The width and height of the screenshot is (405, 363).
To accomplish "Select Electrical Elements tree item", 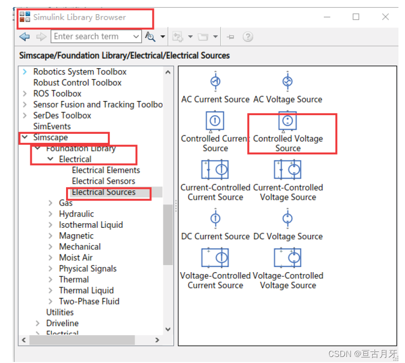I will tap(106, 170).
